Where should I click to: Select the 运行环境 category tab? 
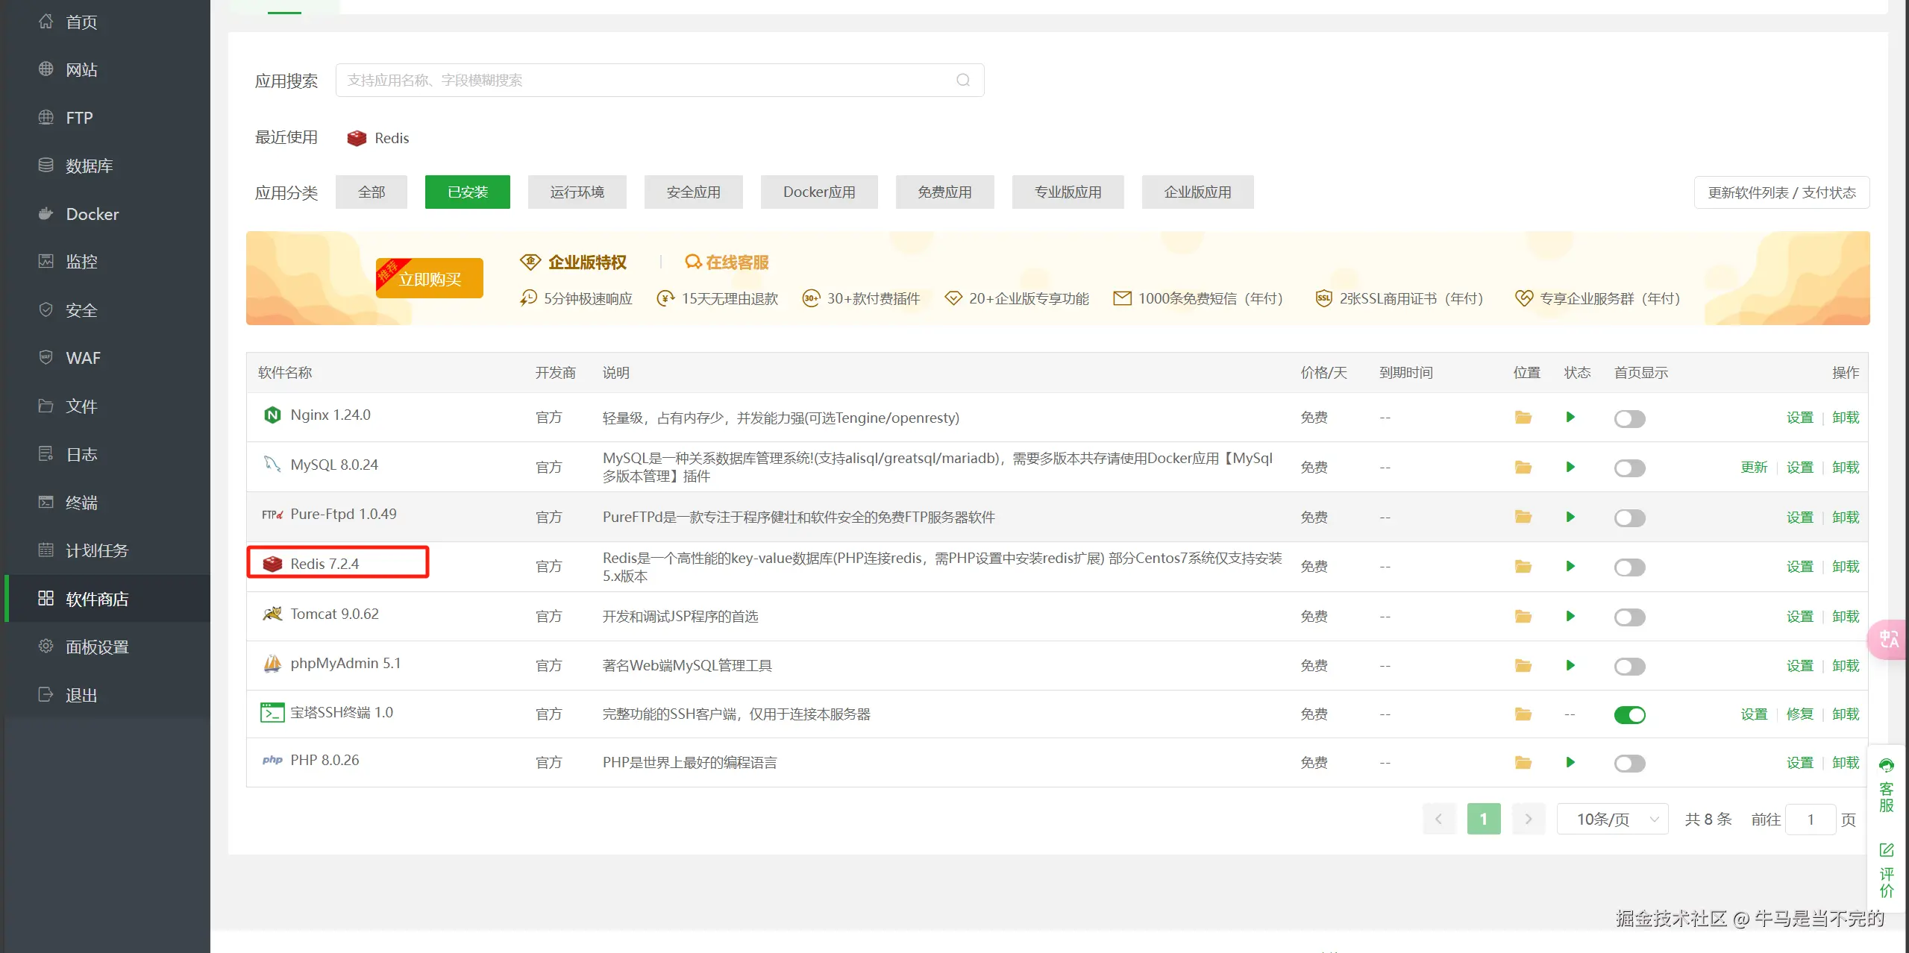pyautogui.click(x=577, y=192)
